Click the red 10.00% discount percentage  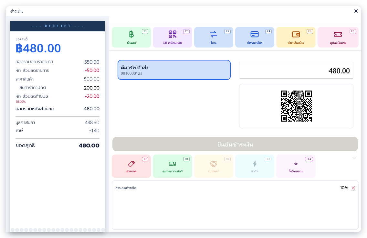click(x=21, y=102)
